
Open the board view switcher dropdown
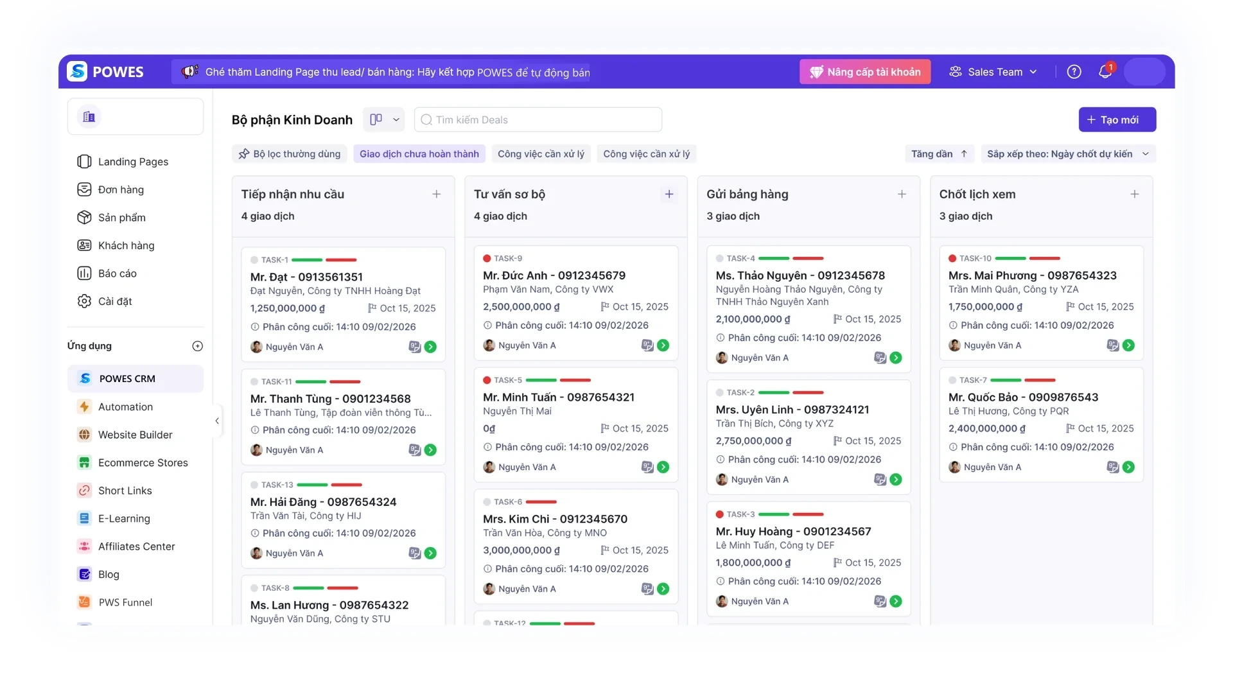[384, 119]
